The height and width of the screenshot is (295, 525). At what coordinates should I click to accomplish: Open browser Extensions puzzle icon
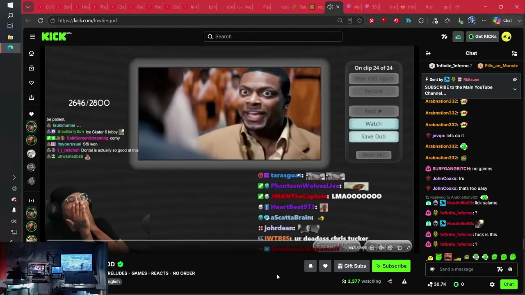coord(421,20)
